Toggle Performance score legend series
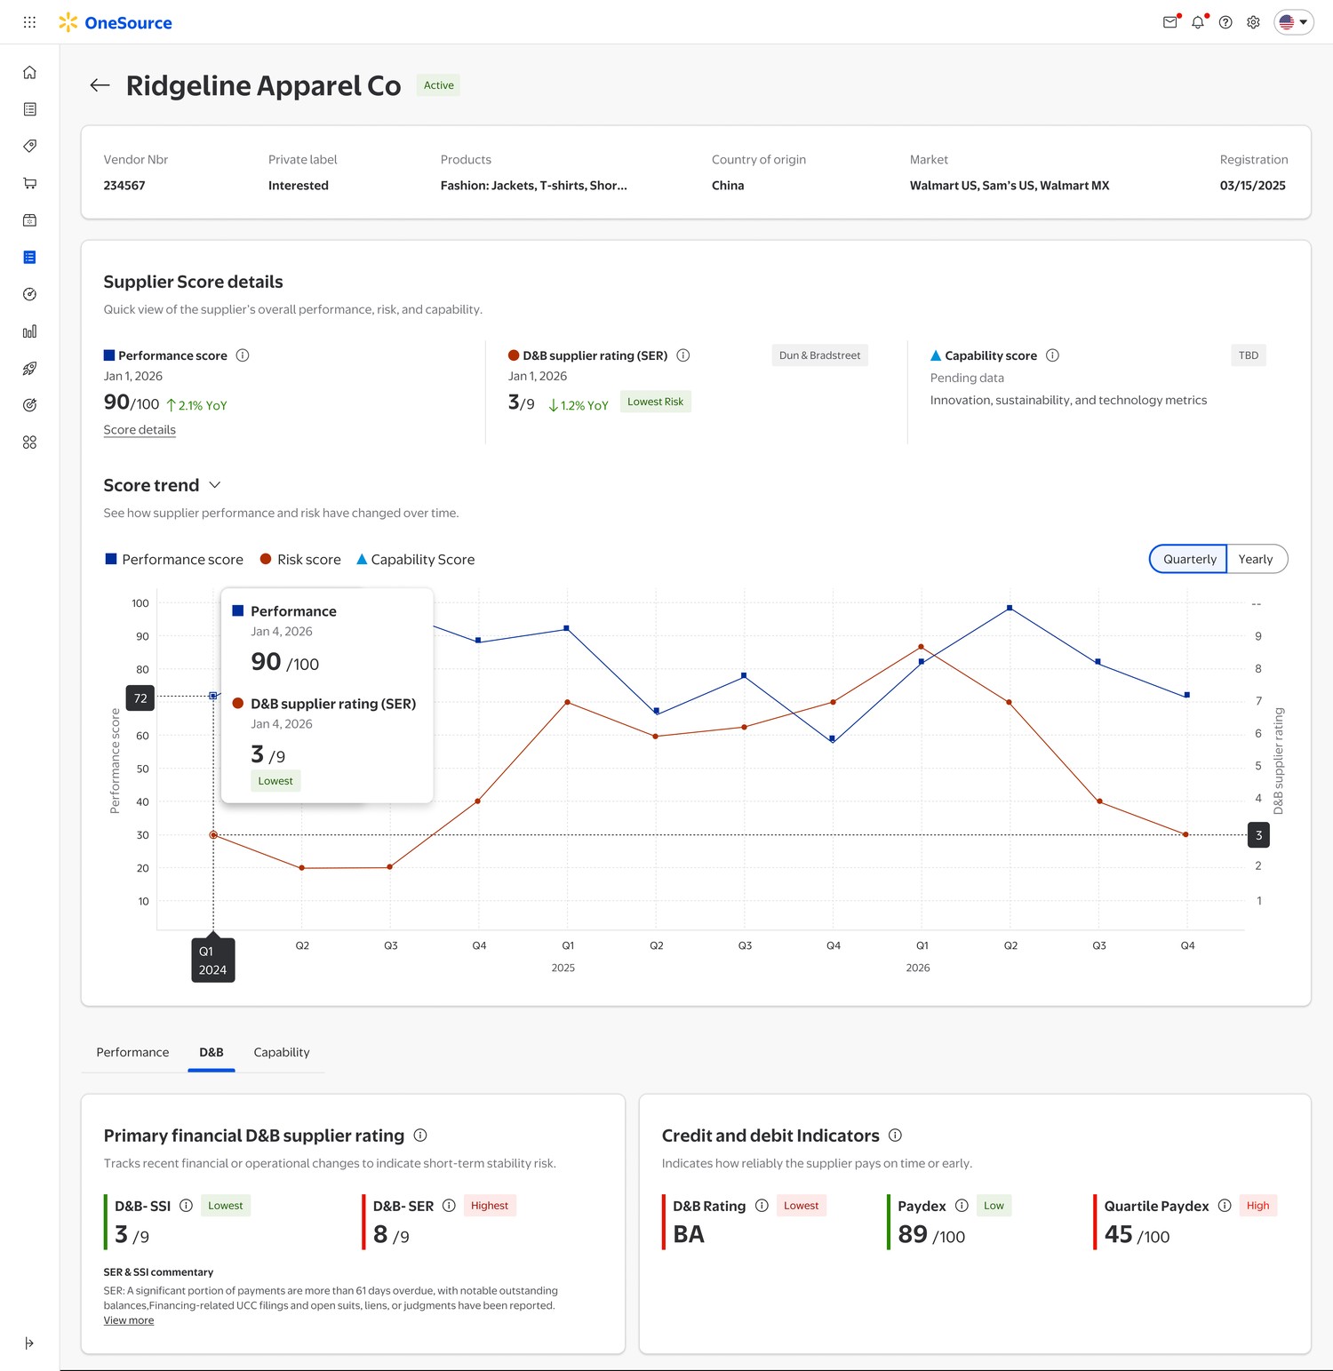This screenshot has width=1333, height=1371. (174, 560)
